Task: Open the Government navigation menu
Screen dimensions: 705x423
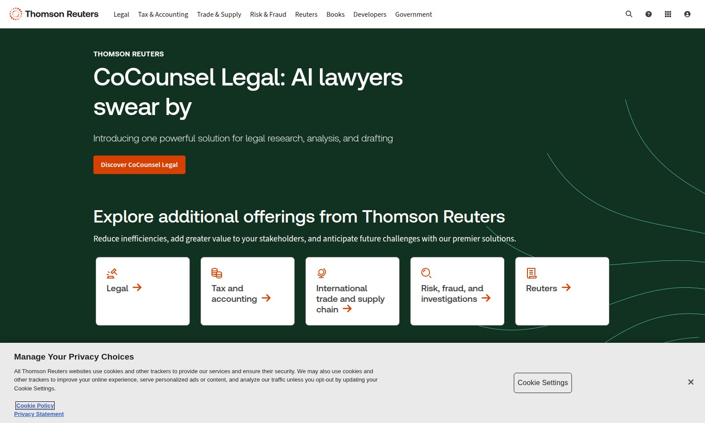Action: (x=413, y=15)
